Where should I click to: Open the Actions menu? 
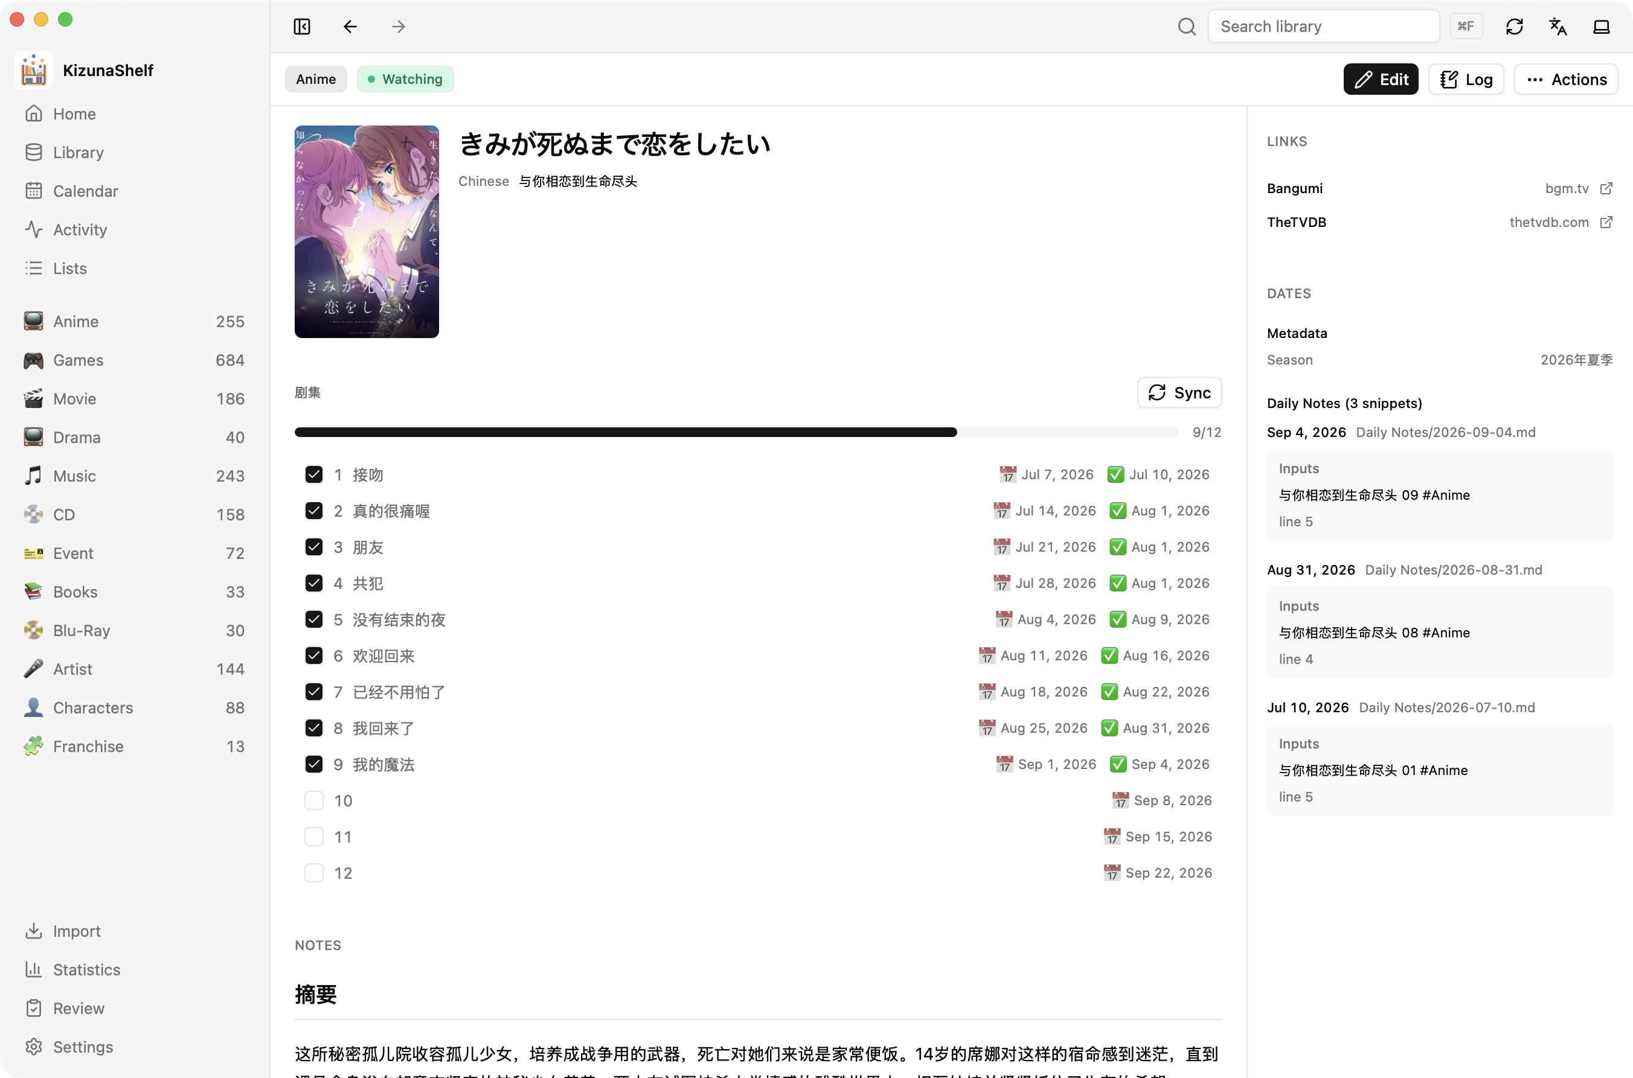coord(1565,79)
